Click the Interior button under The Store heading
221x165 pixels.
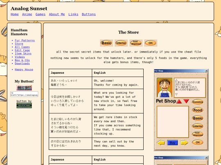click(121, 43)
